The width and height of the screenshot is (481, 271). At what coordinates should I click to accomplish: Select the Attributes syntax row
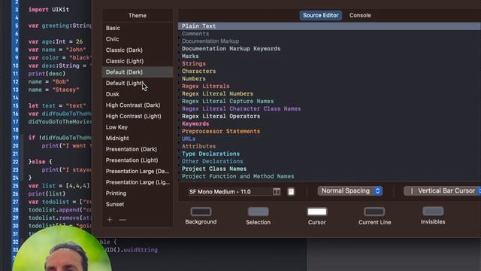point(329,147)
